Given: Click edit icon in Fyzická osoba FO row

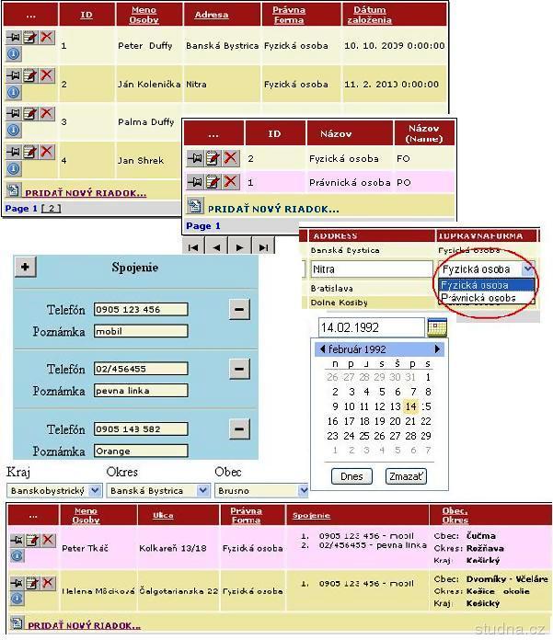Looking at the screenshot, I should click(x=213, y=158).
